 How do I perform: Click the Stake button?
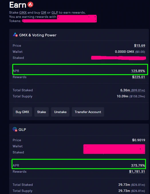click(x=42, y=112)
